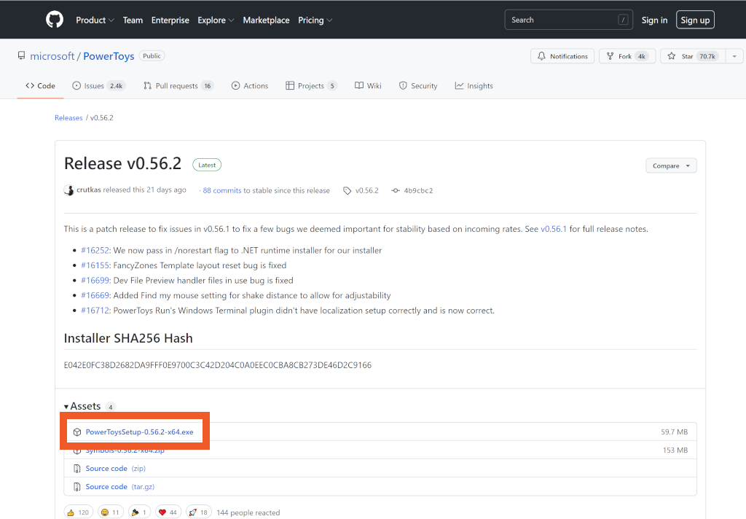Open the Notifications button
746x519 pixels.
(x=562, y=56)
